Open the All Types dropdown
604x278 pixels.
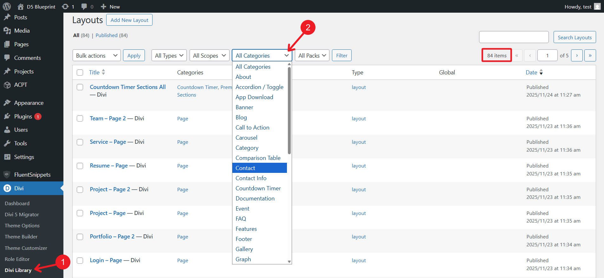click(169, 55)
